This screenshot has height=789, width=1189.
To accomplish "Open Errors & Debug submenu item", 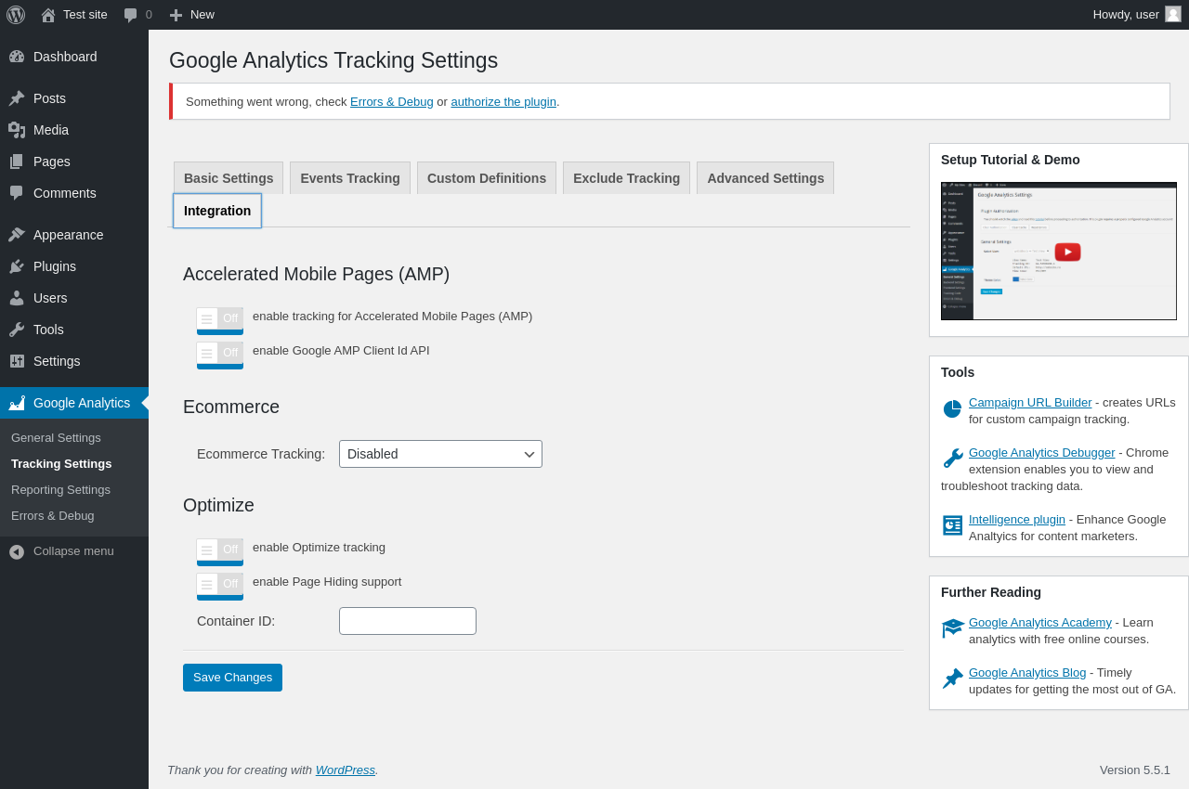I will pos(53,516).
